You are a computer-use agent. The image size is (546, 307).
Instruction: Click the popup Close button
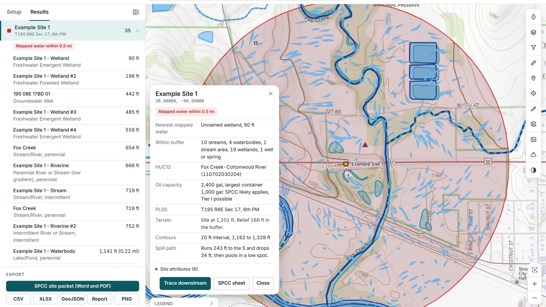(263, 283)
